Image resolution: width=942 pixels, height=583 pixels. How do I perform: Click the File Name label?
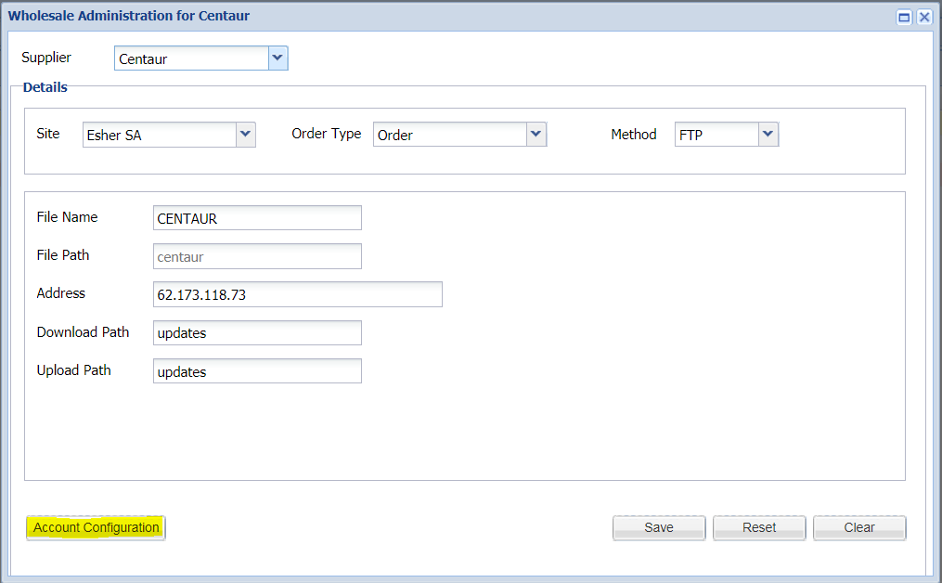pos(67,217)
